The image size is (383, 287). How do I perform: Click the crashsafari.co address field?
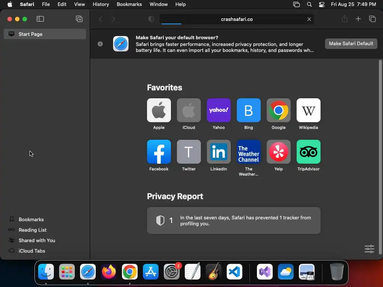point(237,19)
